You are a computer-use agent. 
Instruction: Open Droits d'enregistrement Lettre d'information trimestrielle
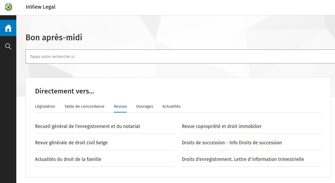[x=243, y=159]
